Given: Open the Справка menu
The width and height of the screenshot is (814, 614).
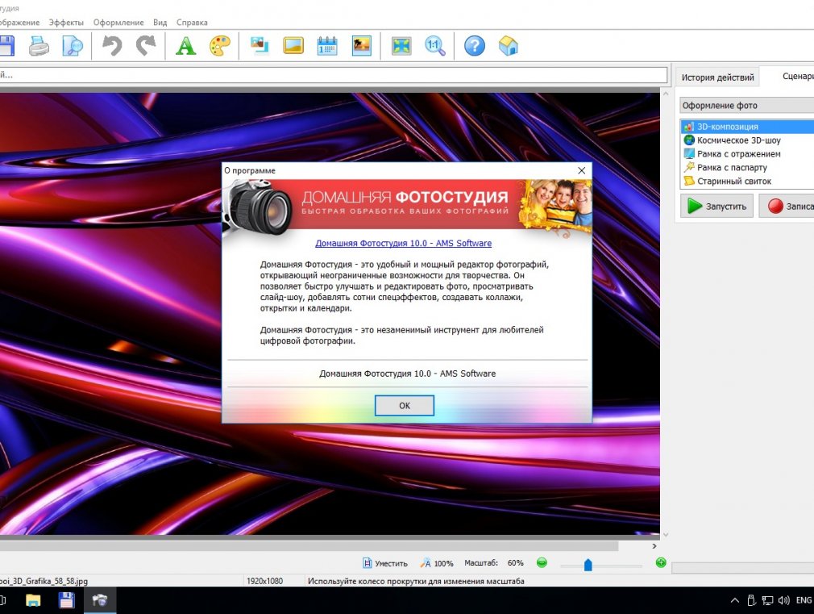Looking at the screenshot, I should tap(192, 23).
